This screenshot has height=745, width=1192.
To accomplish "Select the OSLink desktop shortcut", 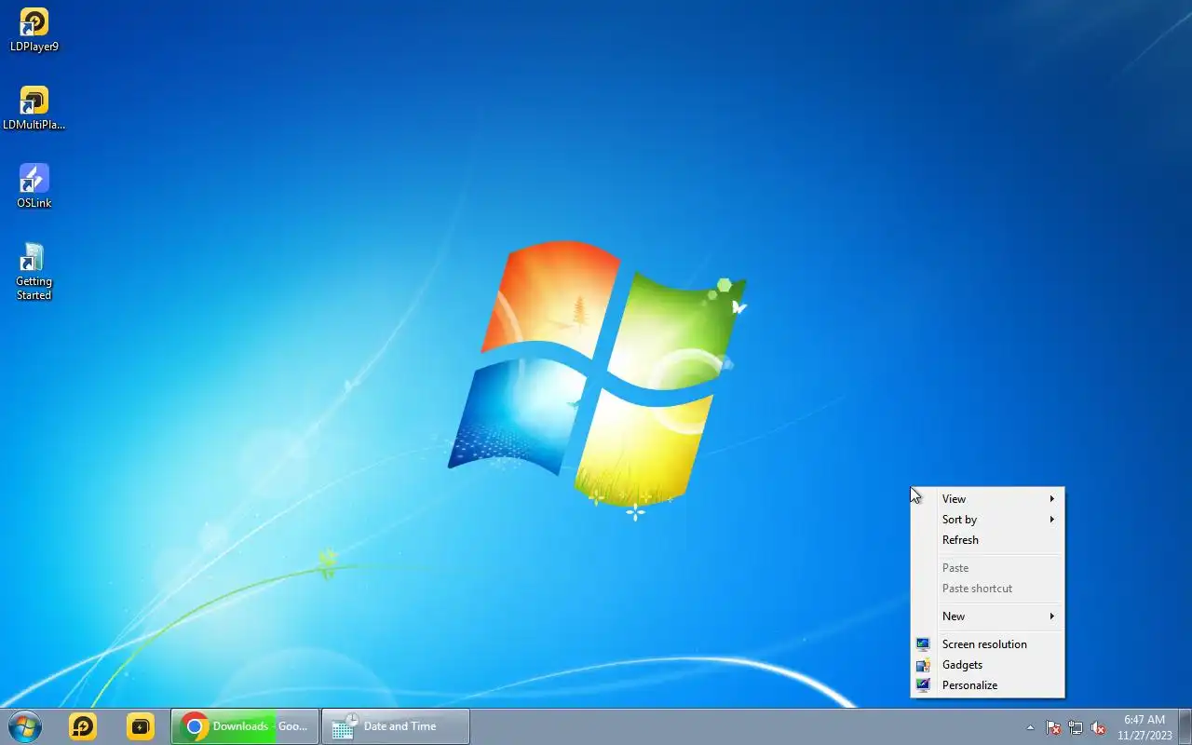I will click(34, 186).
